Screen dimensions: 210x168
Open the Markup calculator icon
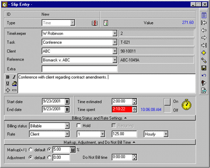pos(73,150)
